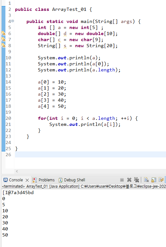Click 'println(a[i])' inside the for loop
This screenshot has height=247, width=166.
pos(99,124)
